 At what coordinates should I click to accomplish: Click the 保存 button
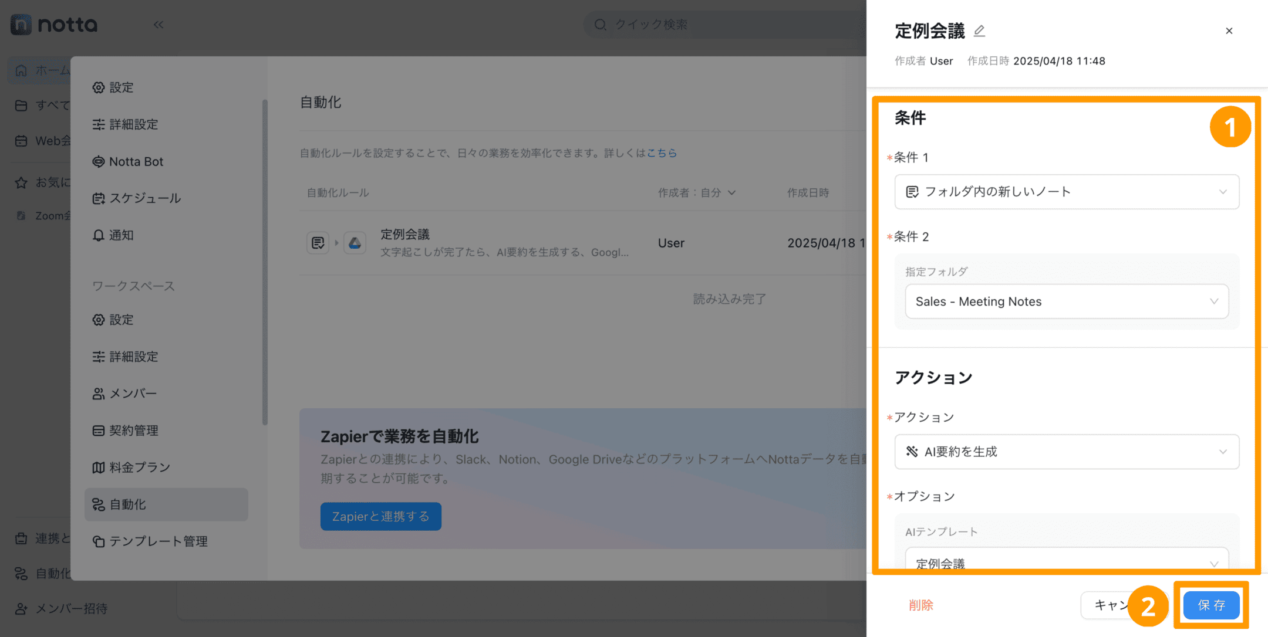pyautogui.click(x=1211, y=605)
